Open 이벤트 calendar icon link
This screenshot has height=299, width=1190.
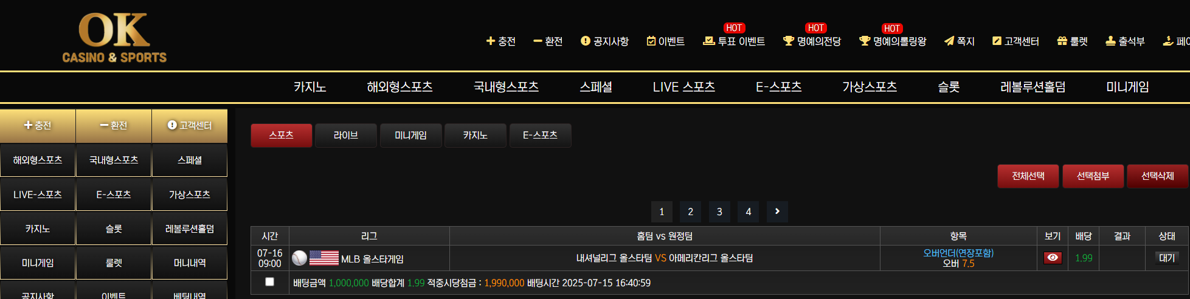651,41
